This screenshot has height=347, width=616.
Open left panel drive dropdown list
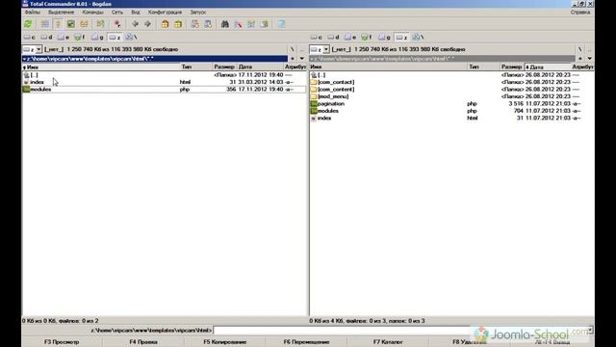point(38,49)
